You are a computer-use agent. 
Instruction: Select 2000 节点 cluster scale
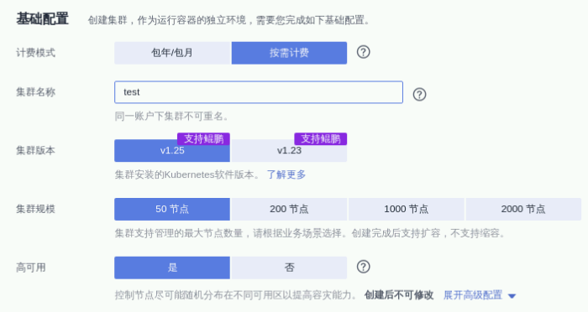pyautogui.click(x=523, y=209)
